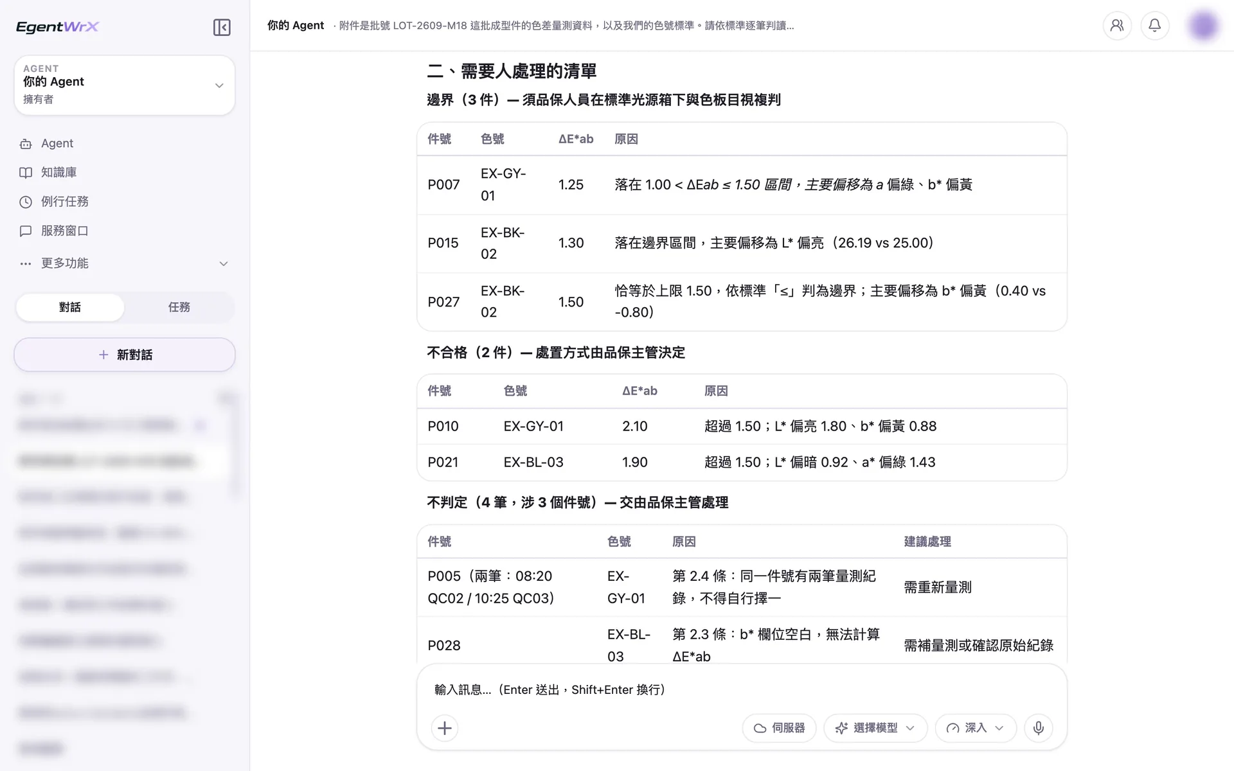Click the plus attachment button in message box
1234x771 pixels.
[445, 728]
